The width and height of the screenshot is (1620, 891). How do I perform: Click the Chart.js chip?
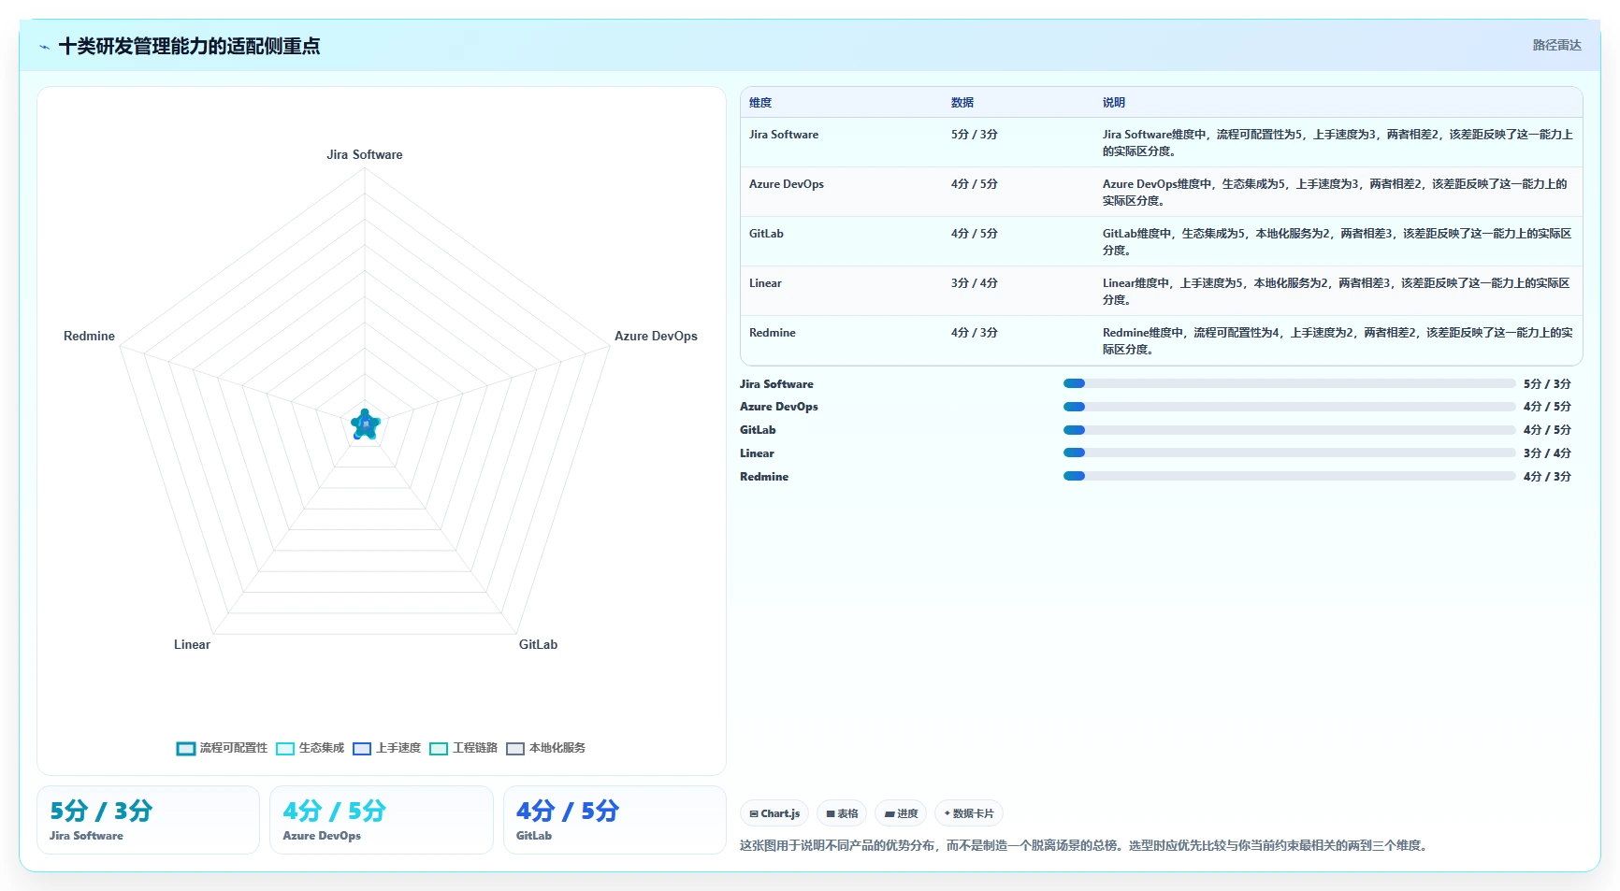(774, 813)
